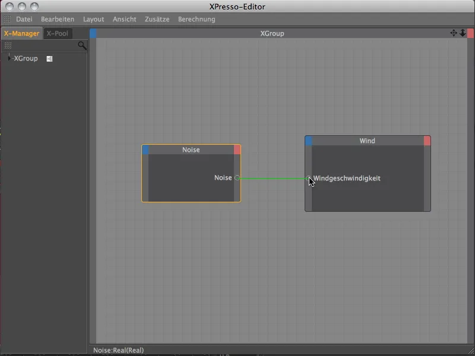Select the XGroup item in the tree
The width and height of the screenshot is (475, 356).
pyautogui.click(x=26, y=58)
